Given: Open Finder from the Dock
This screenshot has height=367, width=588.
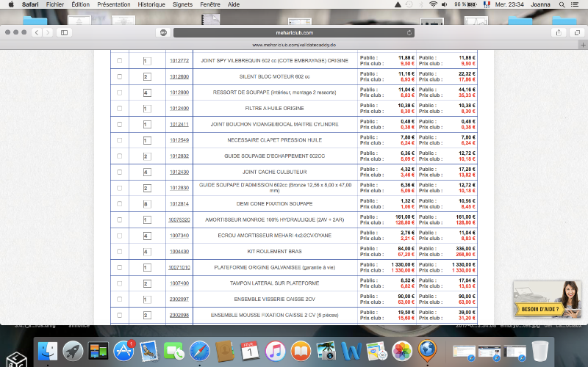Looking at the screenshot, I should click(x=49, y=352).
